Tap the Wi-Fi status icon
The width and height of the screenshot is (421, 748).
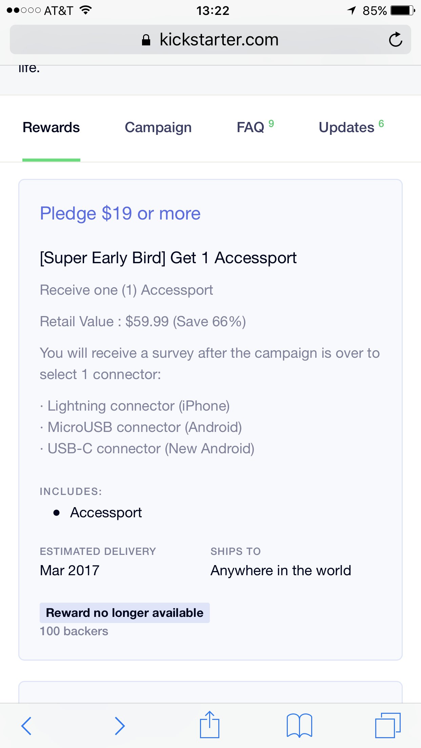(x=86, y=11)
